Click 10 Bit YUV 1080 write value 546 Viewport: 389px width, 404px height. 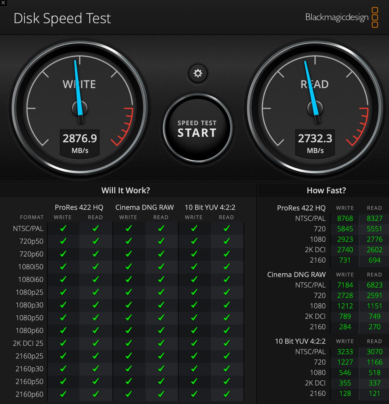tap(345, 372)
